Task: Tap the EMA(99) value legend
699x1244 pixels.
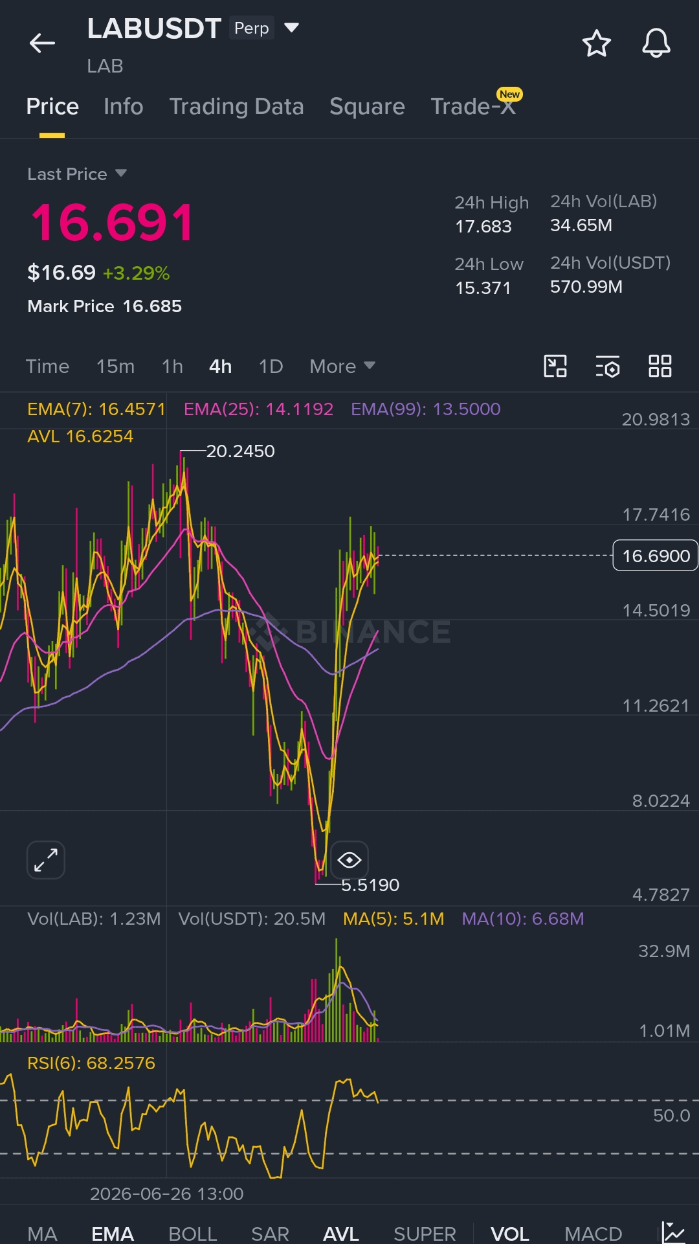Action: pyautogui.click(x=426, y=409)
